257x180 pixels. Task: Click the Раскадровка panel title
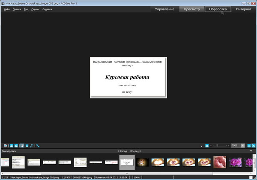point(9,151)
